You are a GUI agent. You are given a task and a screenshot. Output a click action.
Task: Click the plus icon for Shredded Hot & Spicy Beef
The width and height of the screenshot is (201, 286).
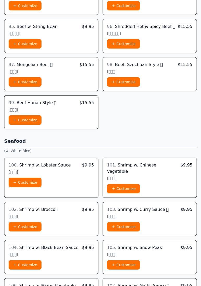tap(113, 44)
